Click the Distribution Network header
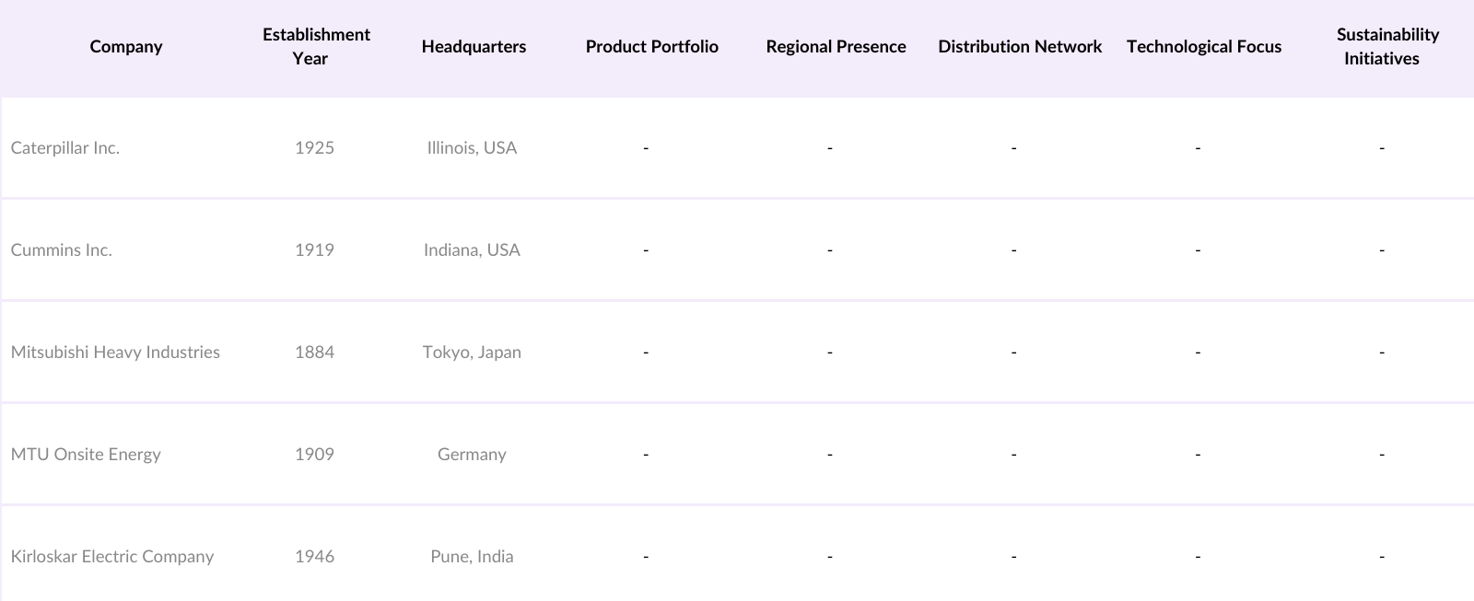This screenshot has height=601, width=1474. click(1020, 47)
